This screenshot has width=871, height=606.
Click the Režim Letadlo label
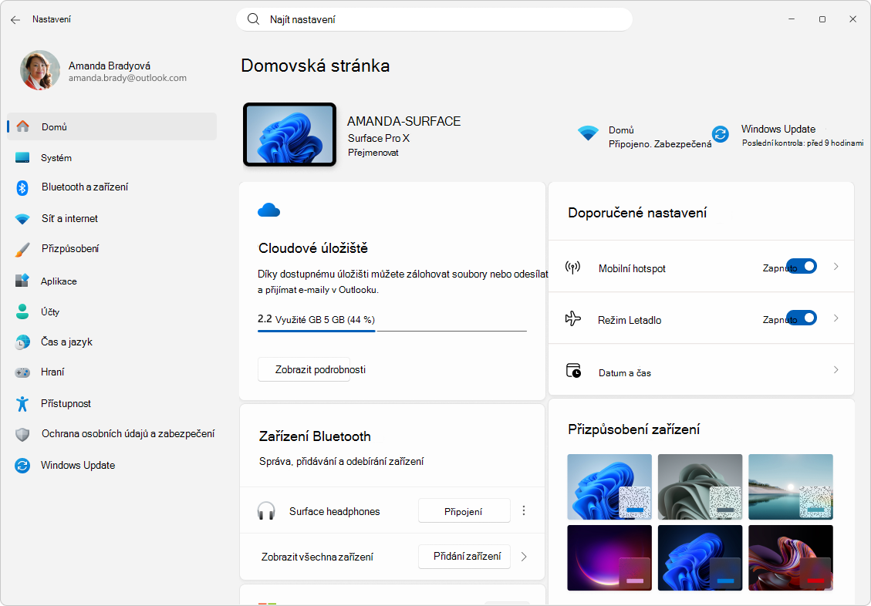(630, 320)
